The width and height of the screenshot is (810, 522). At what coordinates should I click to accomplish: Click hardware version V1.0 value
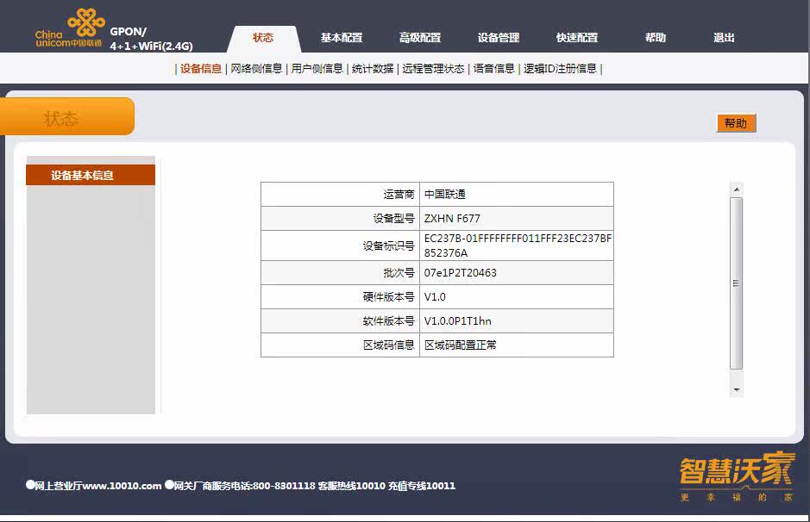click(435, 297)
